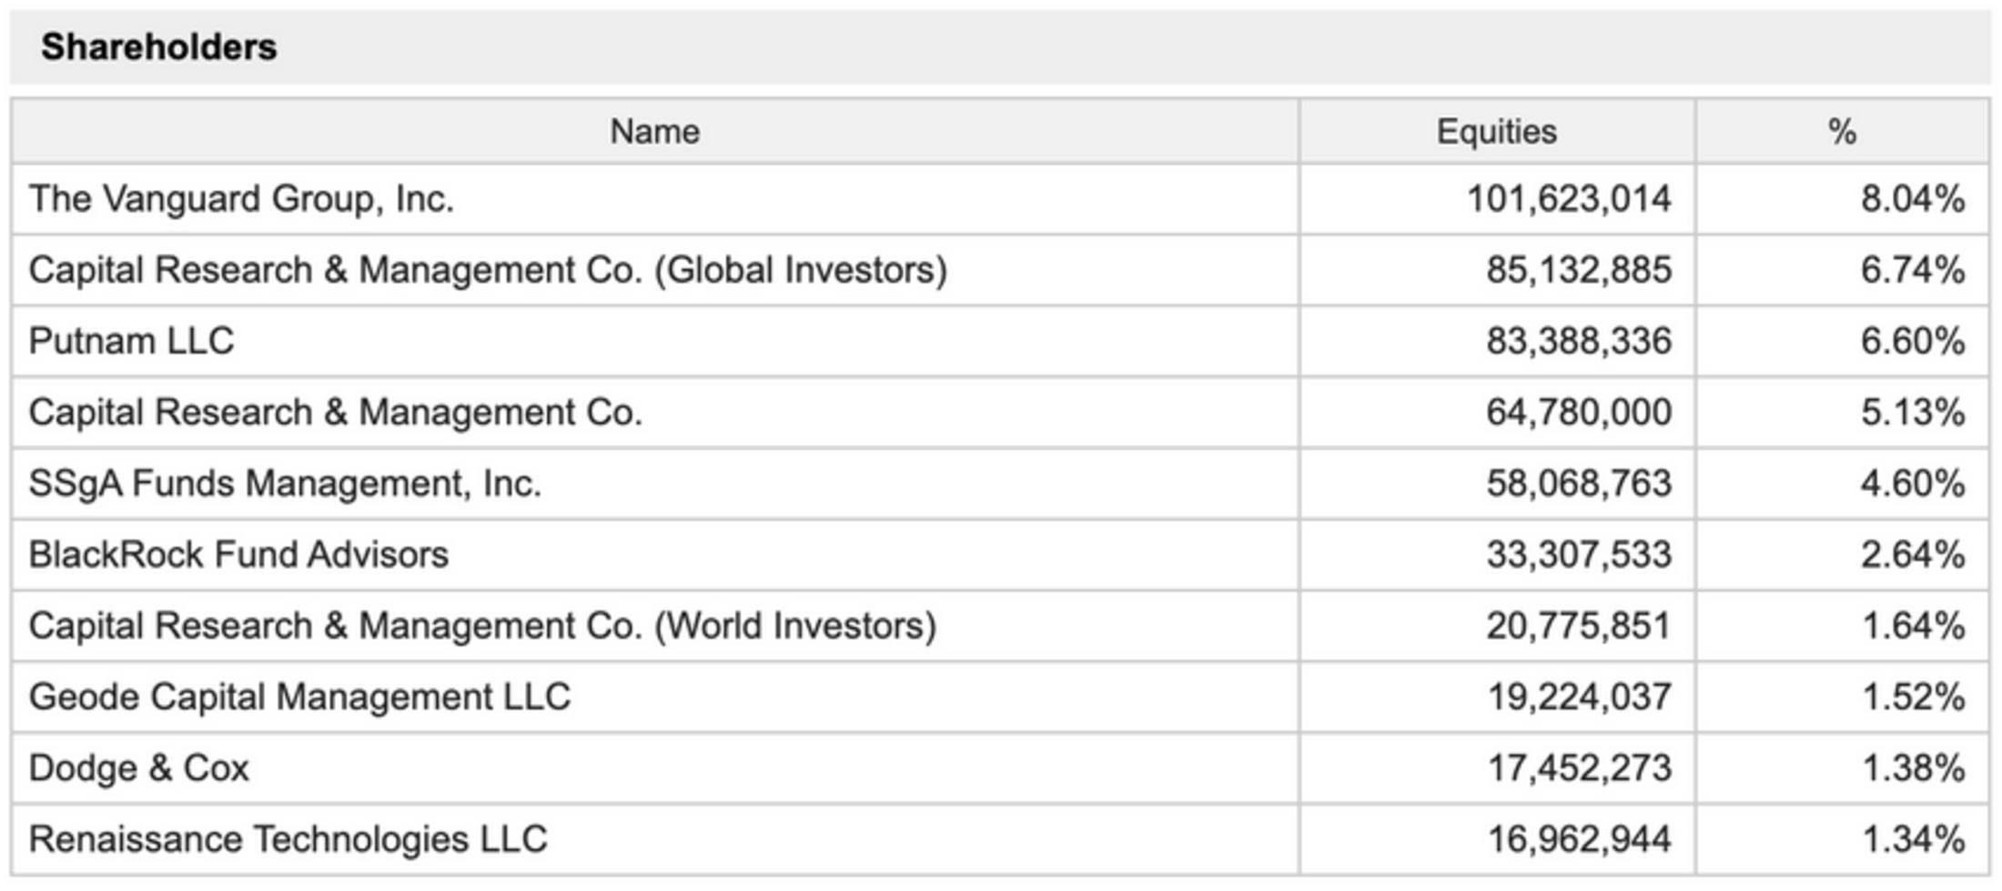2002x891 pixels.
Task: Select the 1.38% percentage cell
Action: [x=1913, y=768]
